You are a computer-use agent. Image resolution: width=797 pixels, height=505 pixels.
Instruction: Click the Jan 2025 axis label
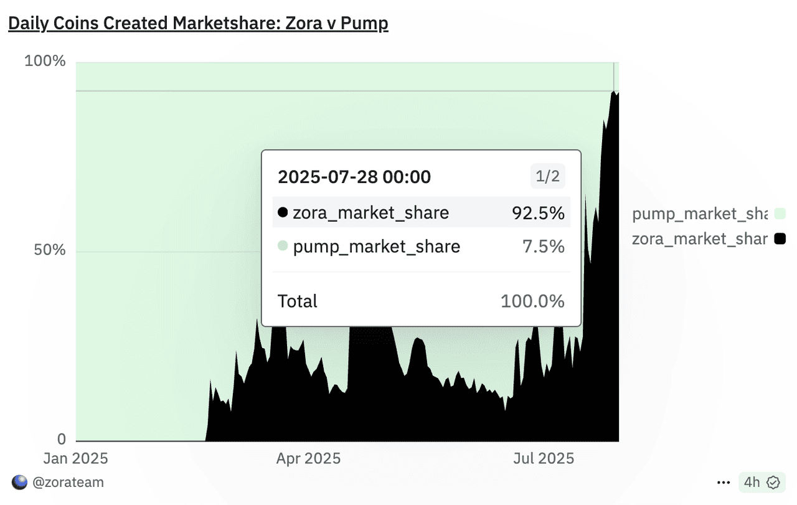pyautogui.click(x=76, y=459)
